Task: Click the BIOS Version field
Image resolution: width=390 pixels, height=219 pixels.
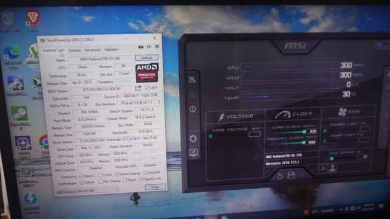Action: pyautogui.click(x=102, y=89)
